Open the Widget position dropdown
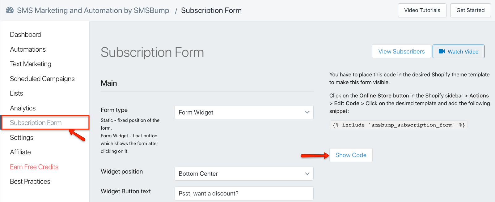Viewport: 495px width, 202px height. click(244, 174)
